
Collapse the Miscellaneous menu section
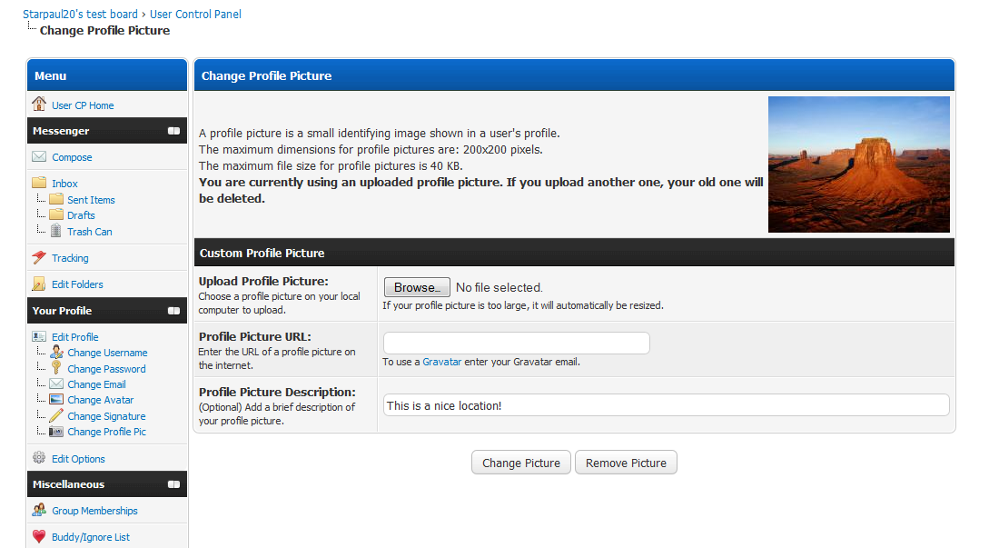click(x=173, y=484)
